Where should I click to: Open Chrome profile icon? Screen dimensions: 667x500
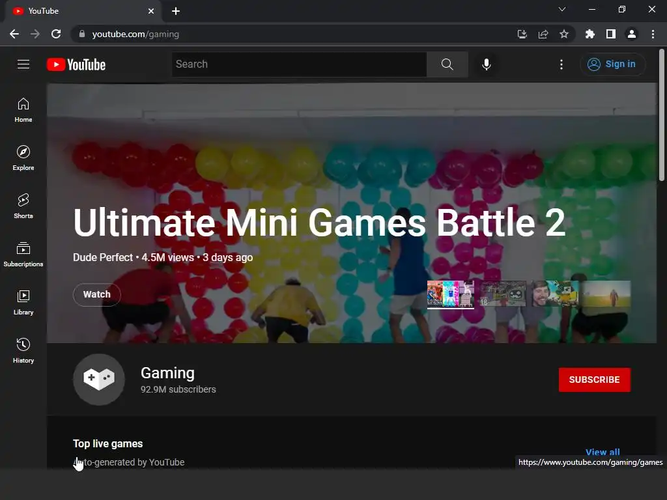pos(632,34)
